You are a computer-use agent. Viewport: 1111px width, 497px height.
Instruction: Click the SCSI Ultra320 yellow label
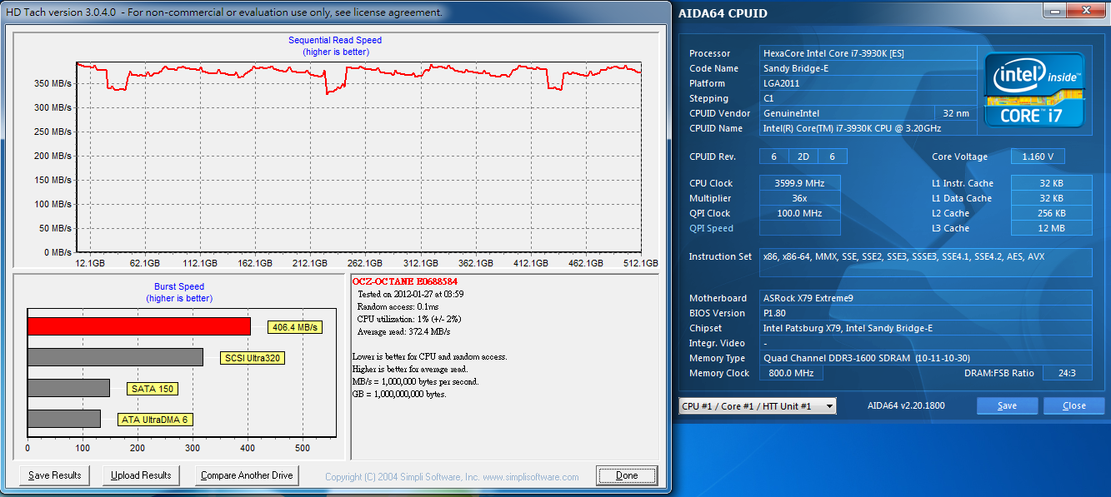coord(251,359)
